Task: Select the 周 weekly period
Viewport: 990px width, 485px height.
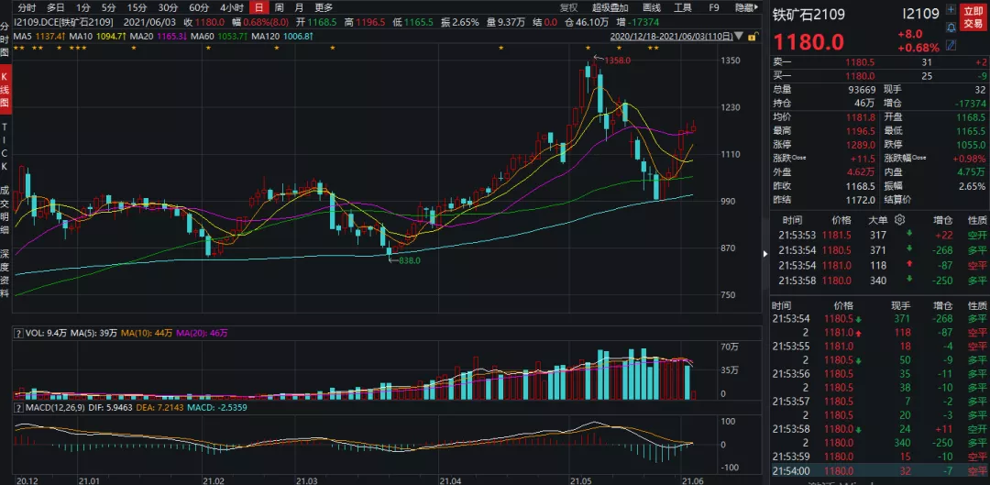Action: pos(279,7)
